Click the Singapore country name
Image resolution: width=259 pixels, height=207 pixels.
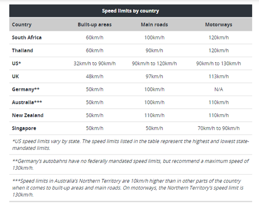click(x=24, y=128)
